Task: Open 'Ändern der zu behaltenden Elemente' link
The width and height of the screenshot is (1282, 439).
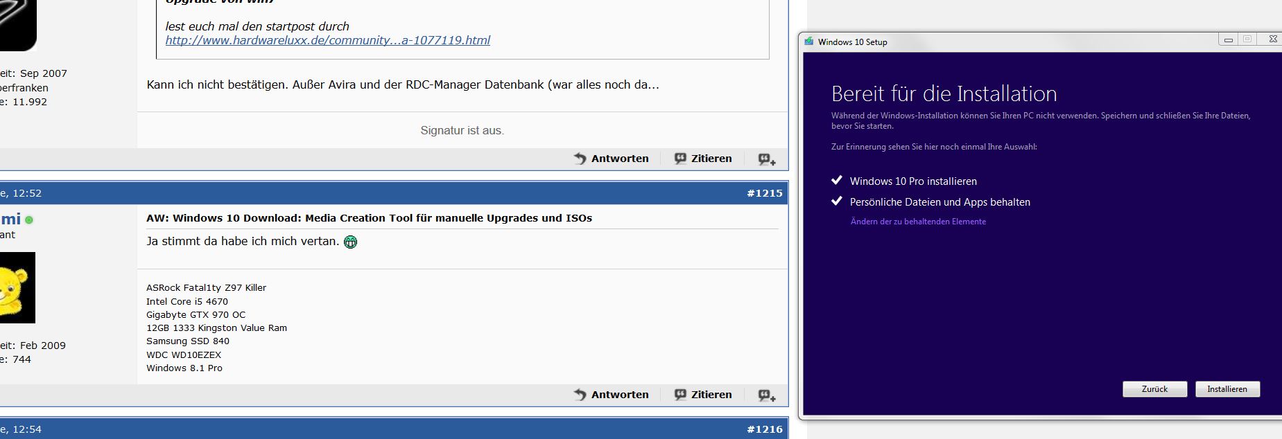Action: tap(918, 222)
